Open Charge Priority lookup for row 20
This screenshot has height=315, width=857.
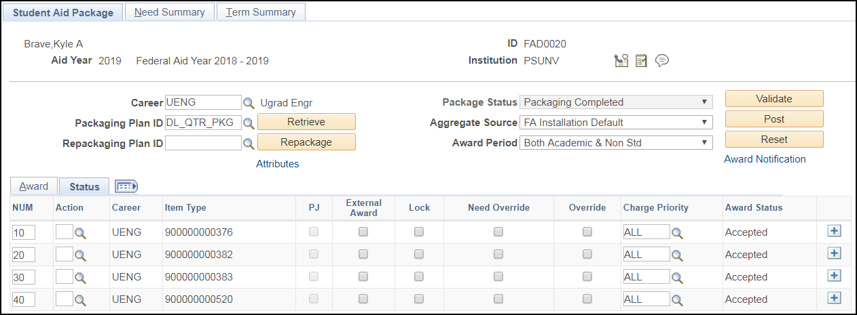point(677,255)
